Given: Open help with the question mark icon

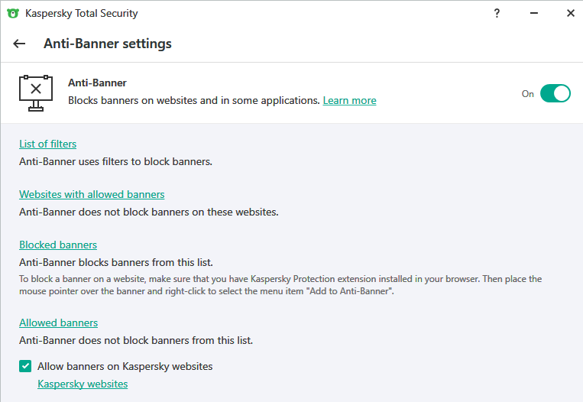Looking at the screenshot, I should pos(497,13).
